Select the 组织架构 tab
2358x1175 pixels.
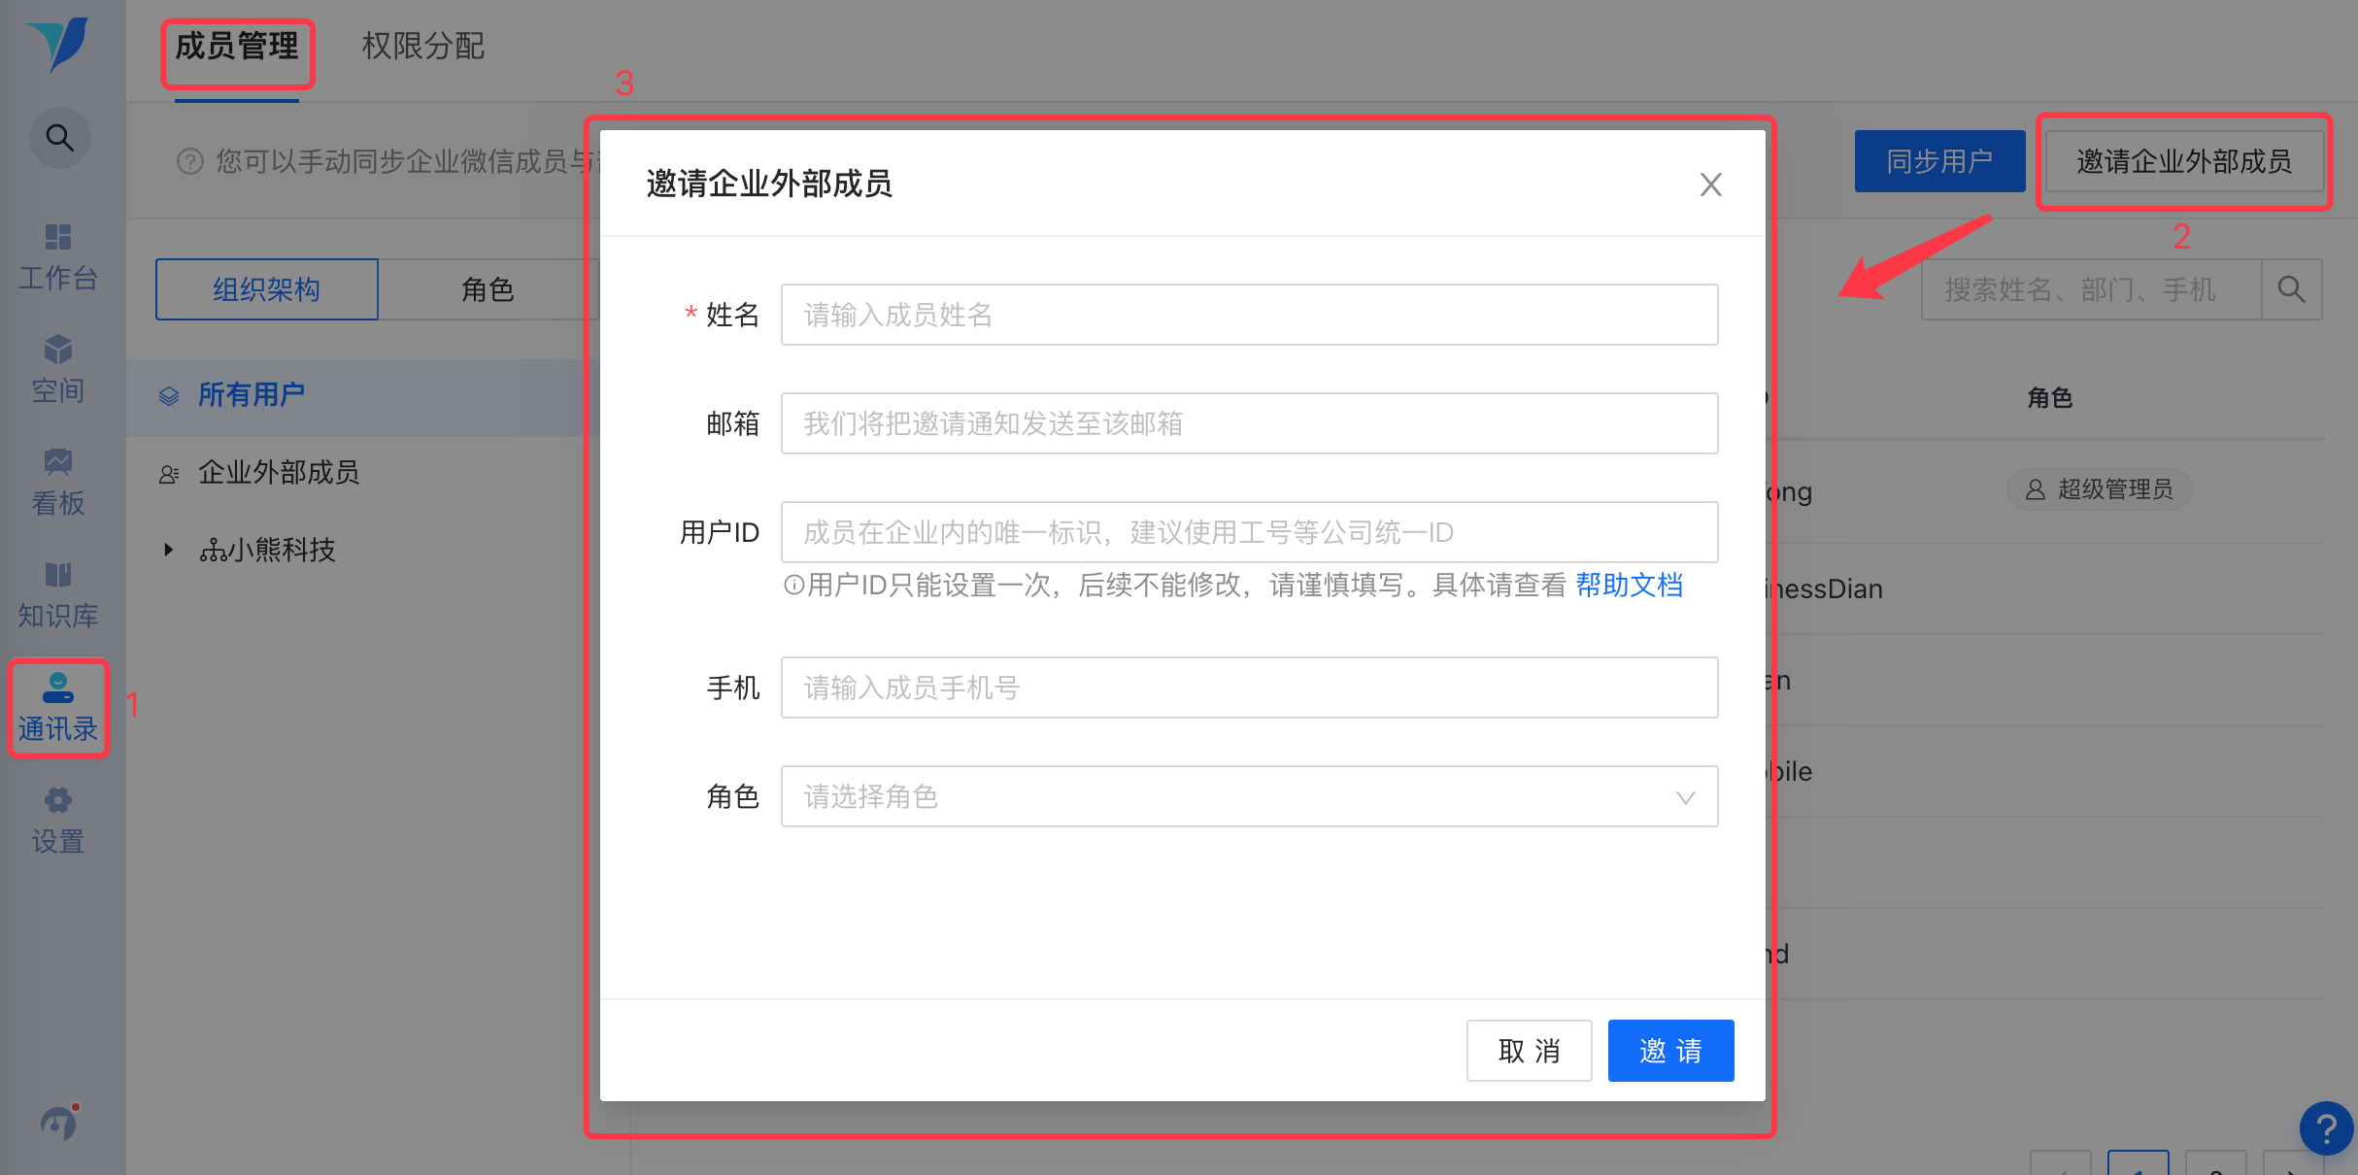coord(267,289)
